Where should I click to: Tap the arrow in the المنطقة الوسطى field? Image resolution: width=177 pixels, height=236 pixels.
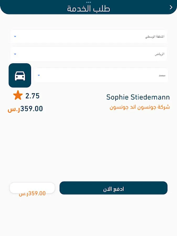[15, 36]
